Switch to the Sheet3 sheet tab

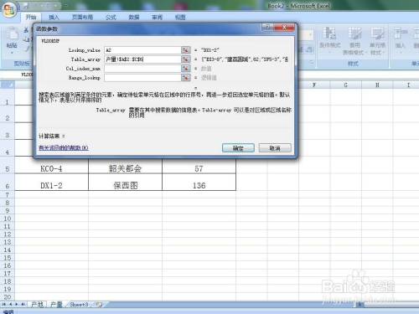tap(79, 304)
